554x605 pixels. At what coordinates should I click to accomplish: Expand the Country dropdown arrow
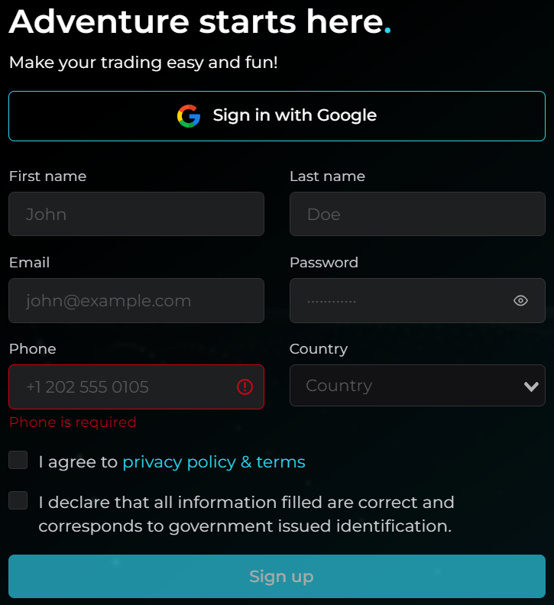click(532, 387)
